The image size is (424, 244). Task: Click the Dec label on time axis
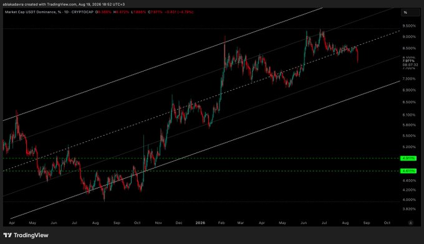tap(179, 223)
